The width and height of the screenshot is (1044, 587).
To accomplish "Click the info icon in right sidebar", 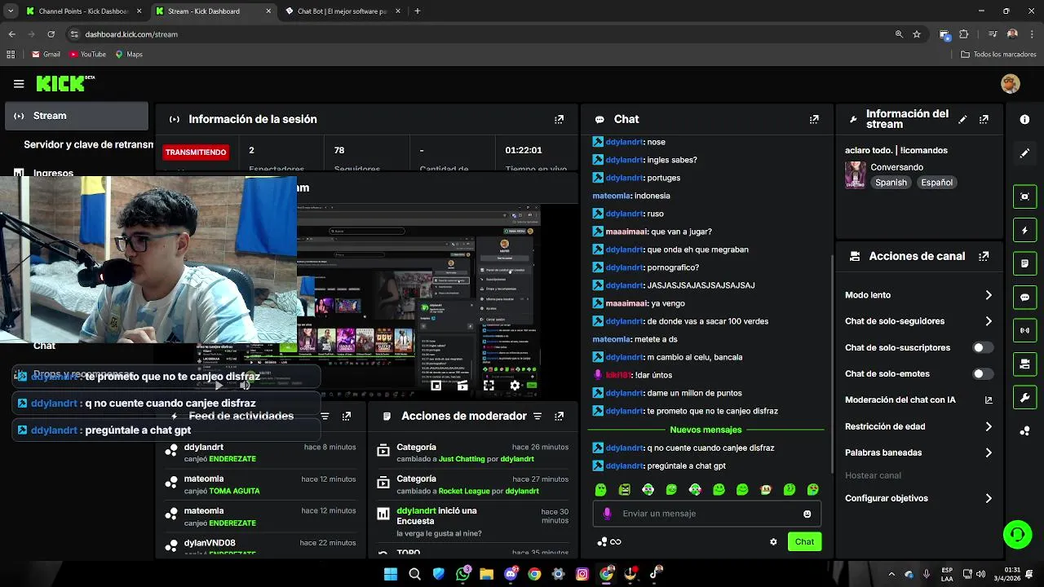I will (1024, 119).
